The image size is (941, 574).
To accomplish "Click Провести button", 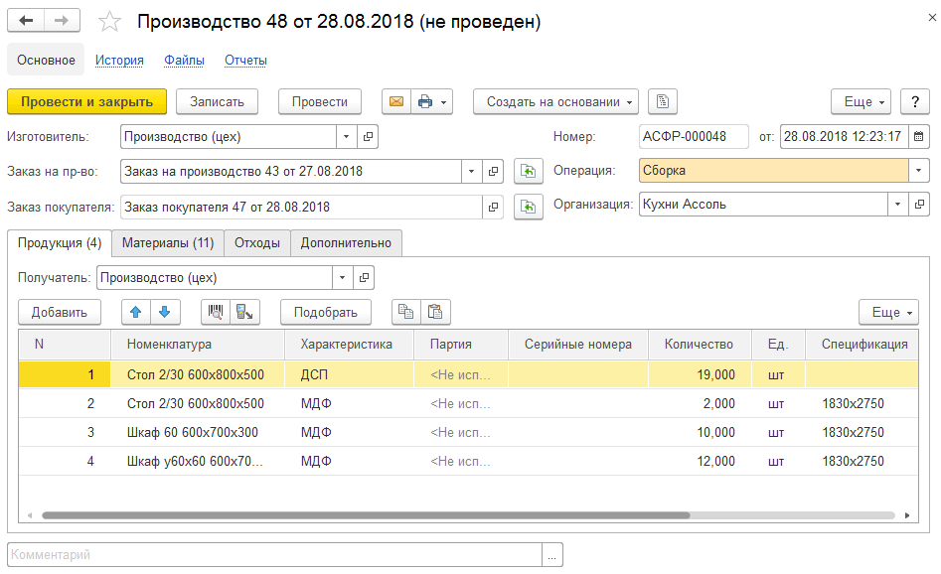I will click(320, 102).
